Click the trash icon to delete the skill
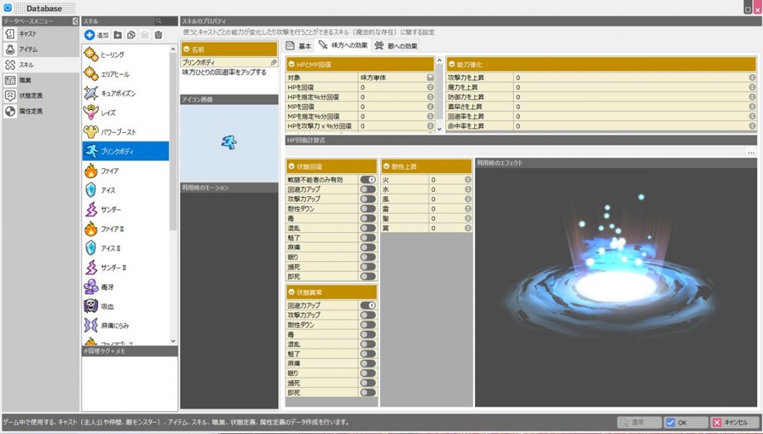 click(159, 34)
